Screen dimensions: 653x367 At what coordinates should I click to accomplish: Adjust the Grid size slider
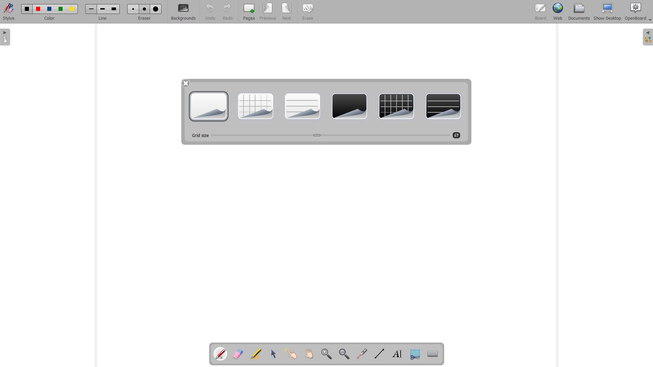pos(317,135)
